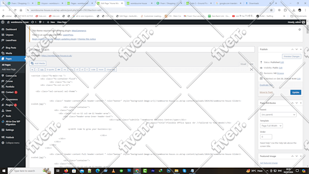Collapse the Publish panel toggle arrow
Screen dimensions: 309x174
301,49
